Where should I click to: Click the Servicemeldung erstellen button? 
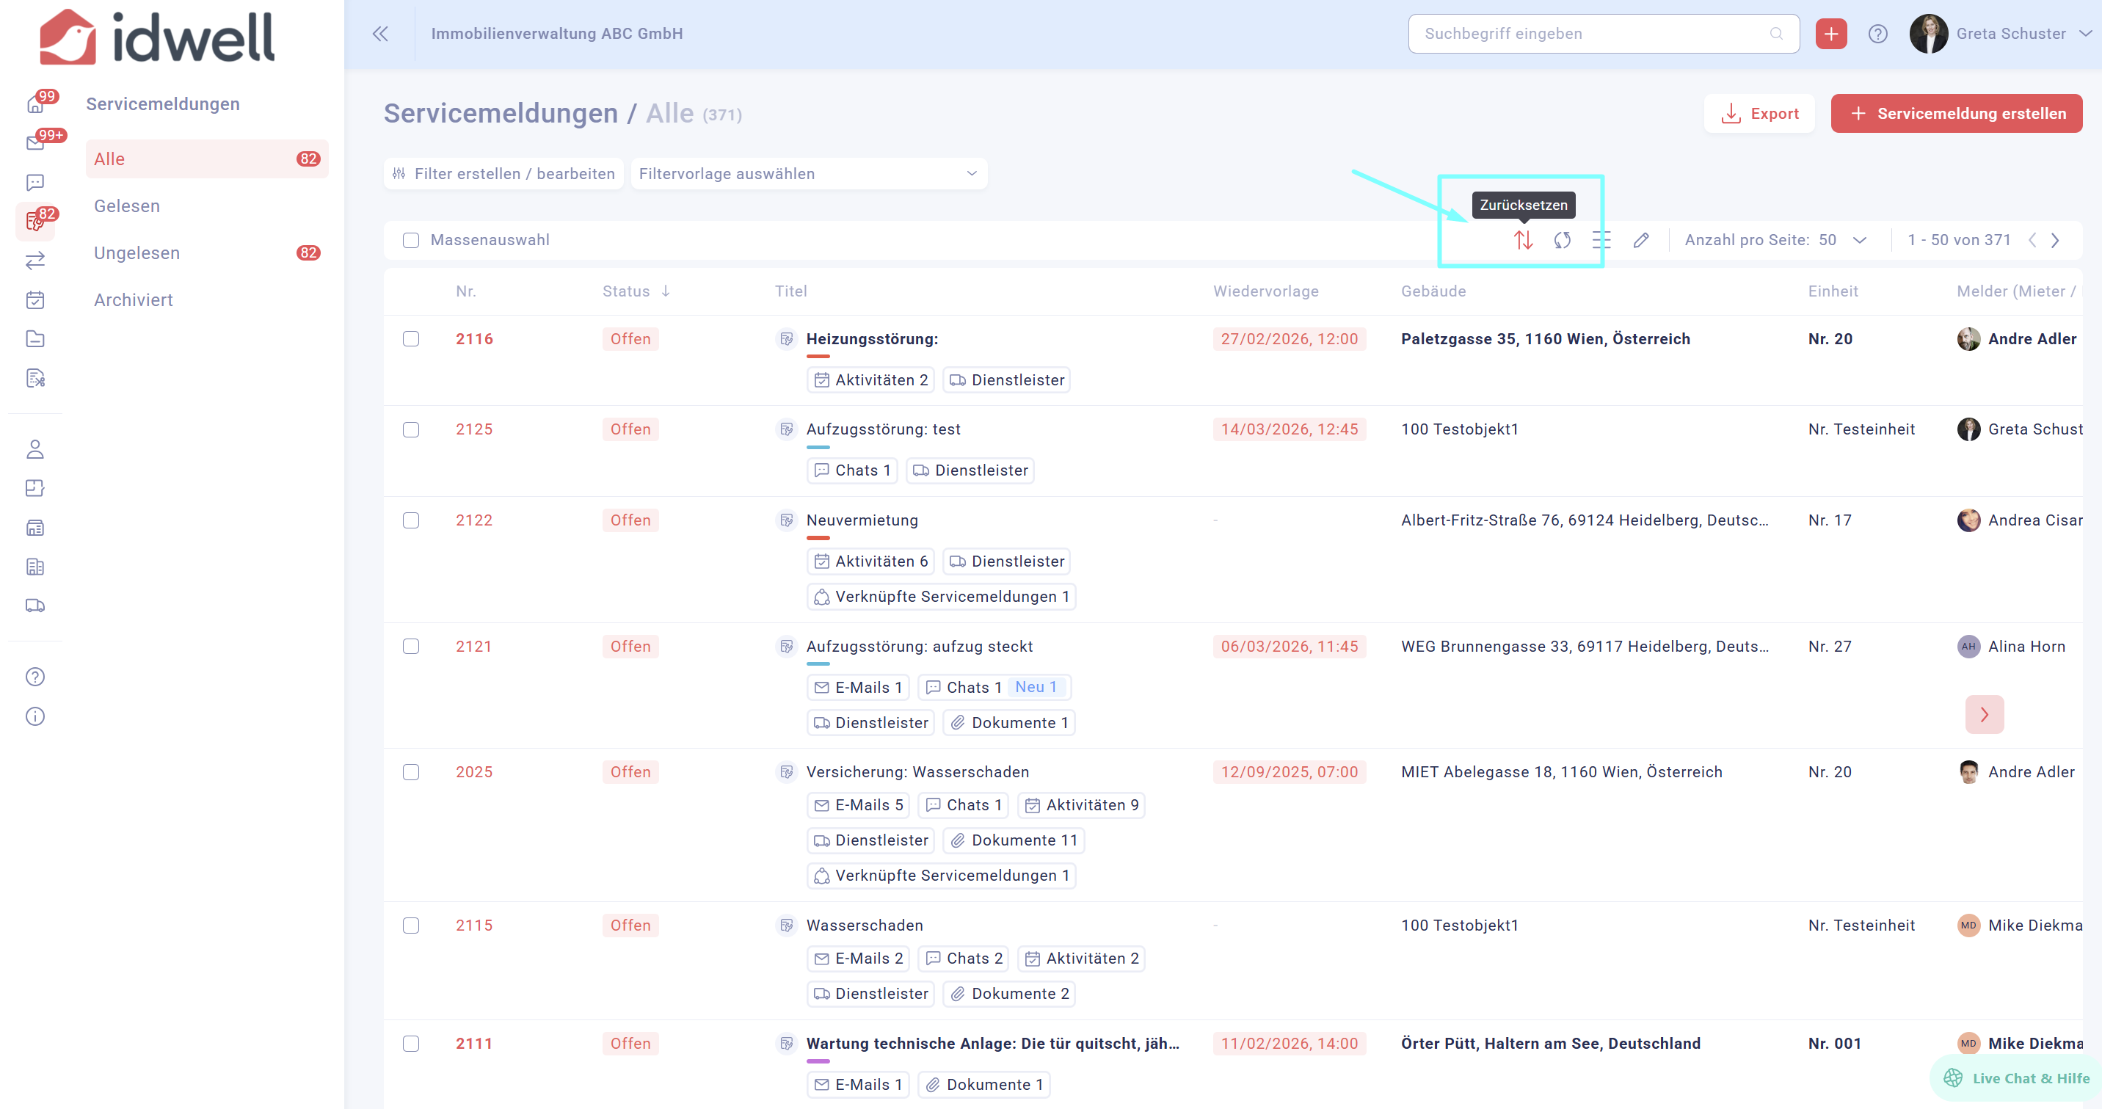coord(1956,114)
